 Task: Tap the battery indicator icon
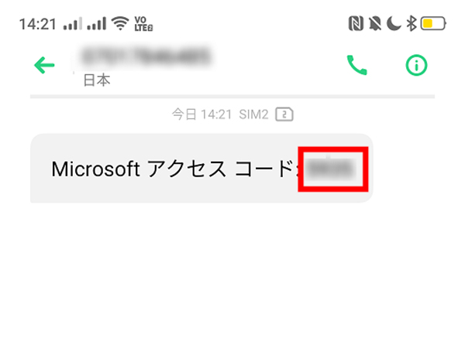[x=433, y=24]
